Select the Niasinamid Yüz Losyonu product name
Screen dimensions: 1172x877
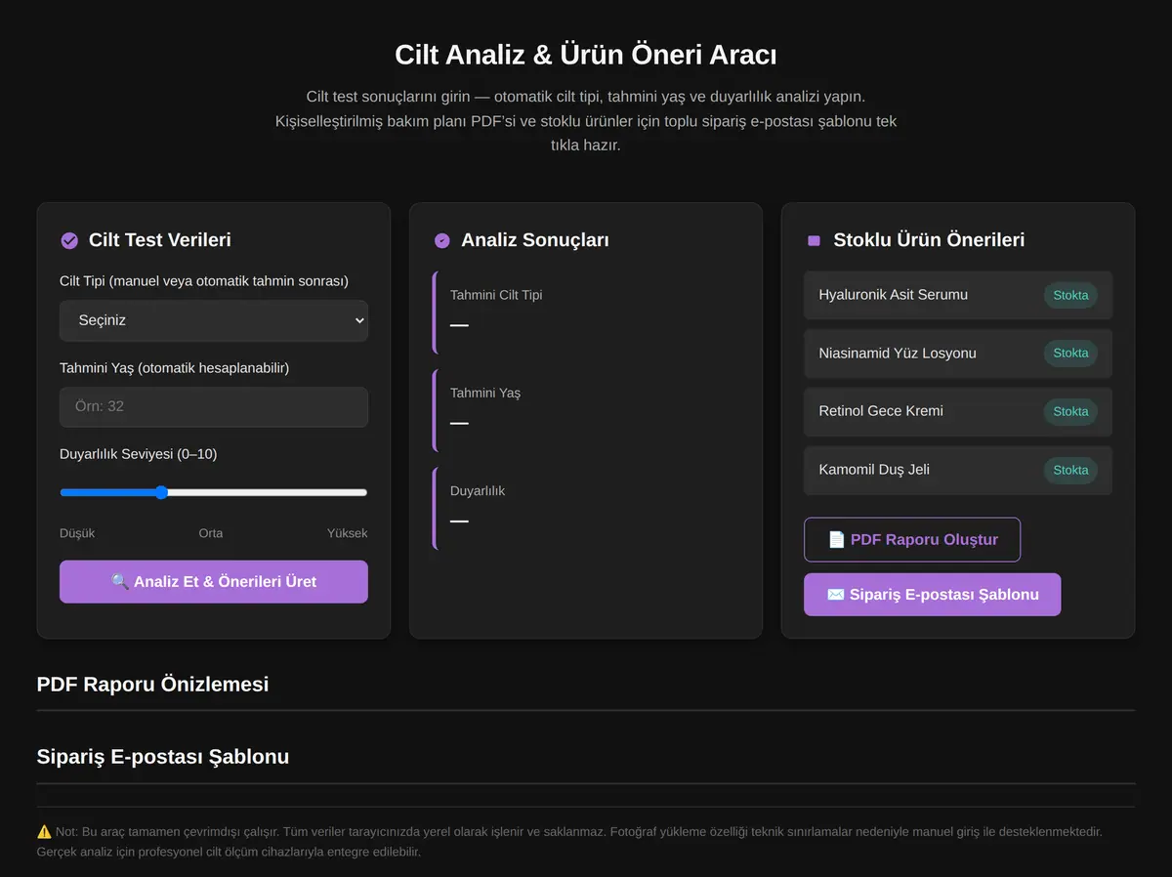(898, 354)
